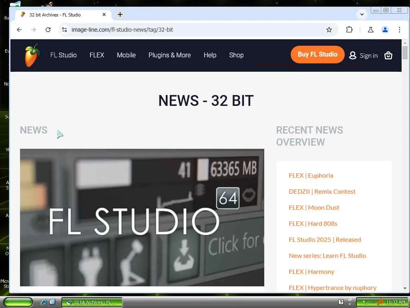Open a new browser tab
The width and height of the screenshot is (410, 308).
(x=120, y=14)
